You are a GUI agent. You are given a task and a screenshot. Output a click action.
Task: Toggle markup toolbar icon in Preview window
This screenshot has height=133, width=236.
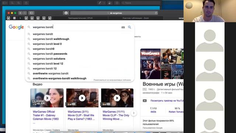pyautogui.click(x=117, y=3)
